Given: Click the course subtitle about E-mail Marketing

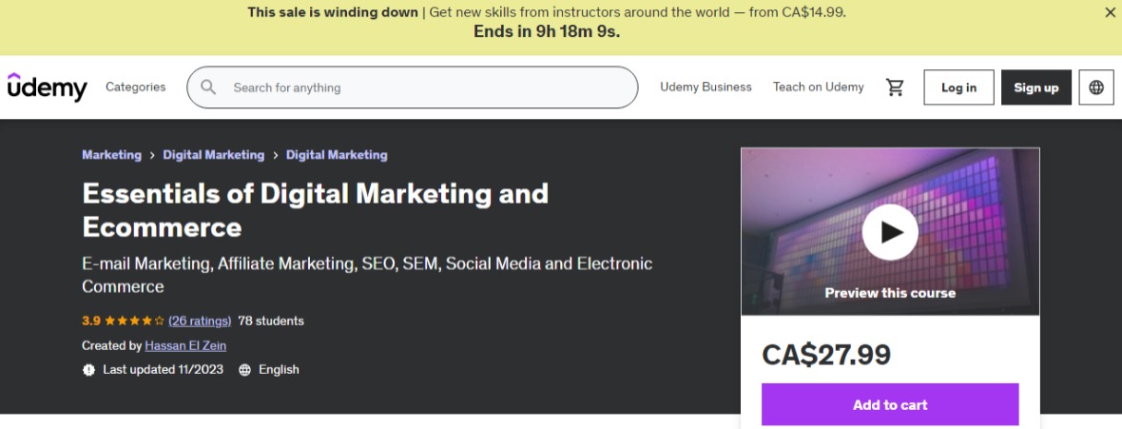Looking at the screenshot, I should [367, 275].
